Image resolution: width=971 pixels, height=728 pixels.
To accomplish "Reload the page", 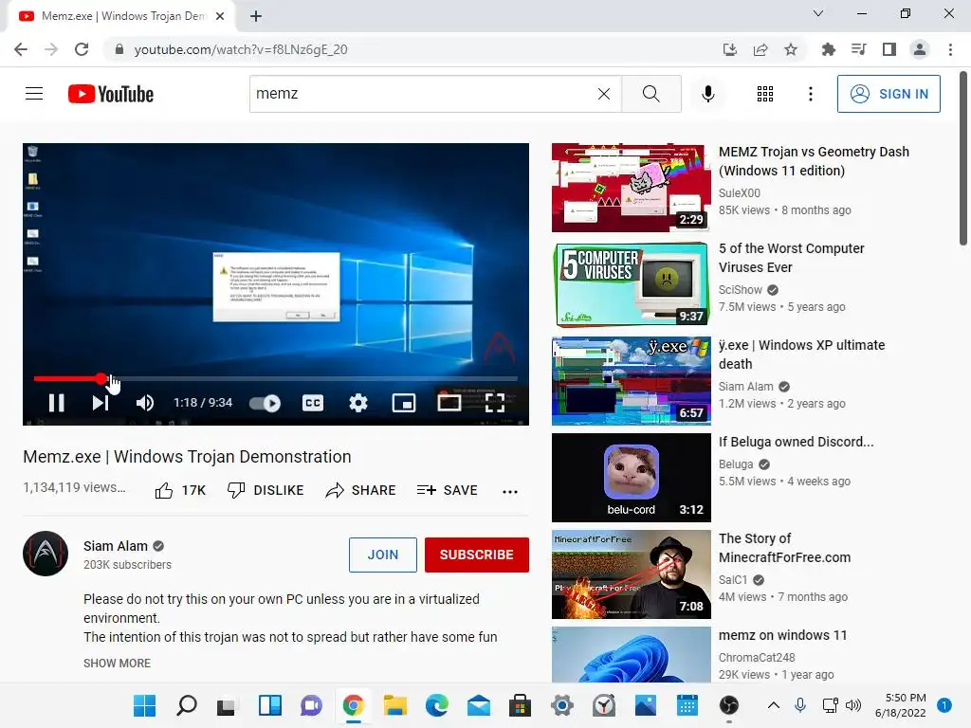I will pos(82,49).
